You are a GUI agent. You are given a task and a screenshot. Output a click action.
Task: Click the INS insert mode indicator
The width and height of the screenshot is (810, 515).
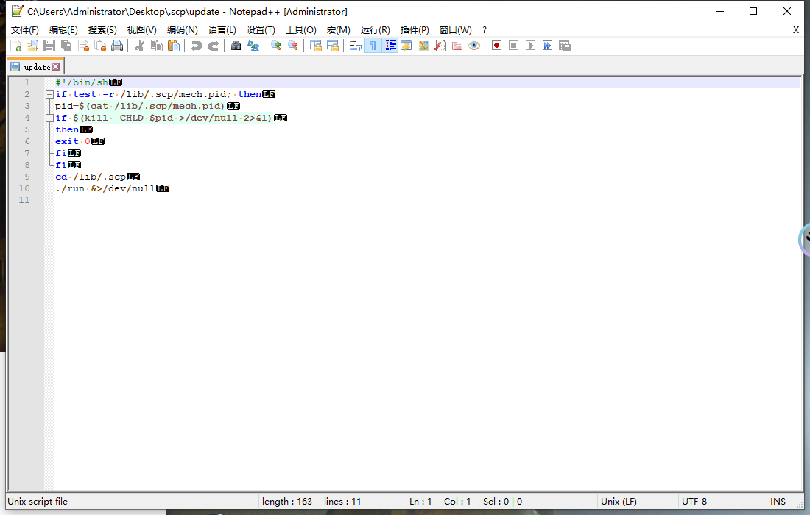click(x=778, y=502)
